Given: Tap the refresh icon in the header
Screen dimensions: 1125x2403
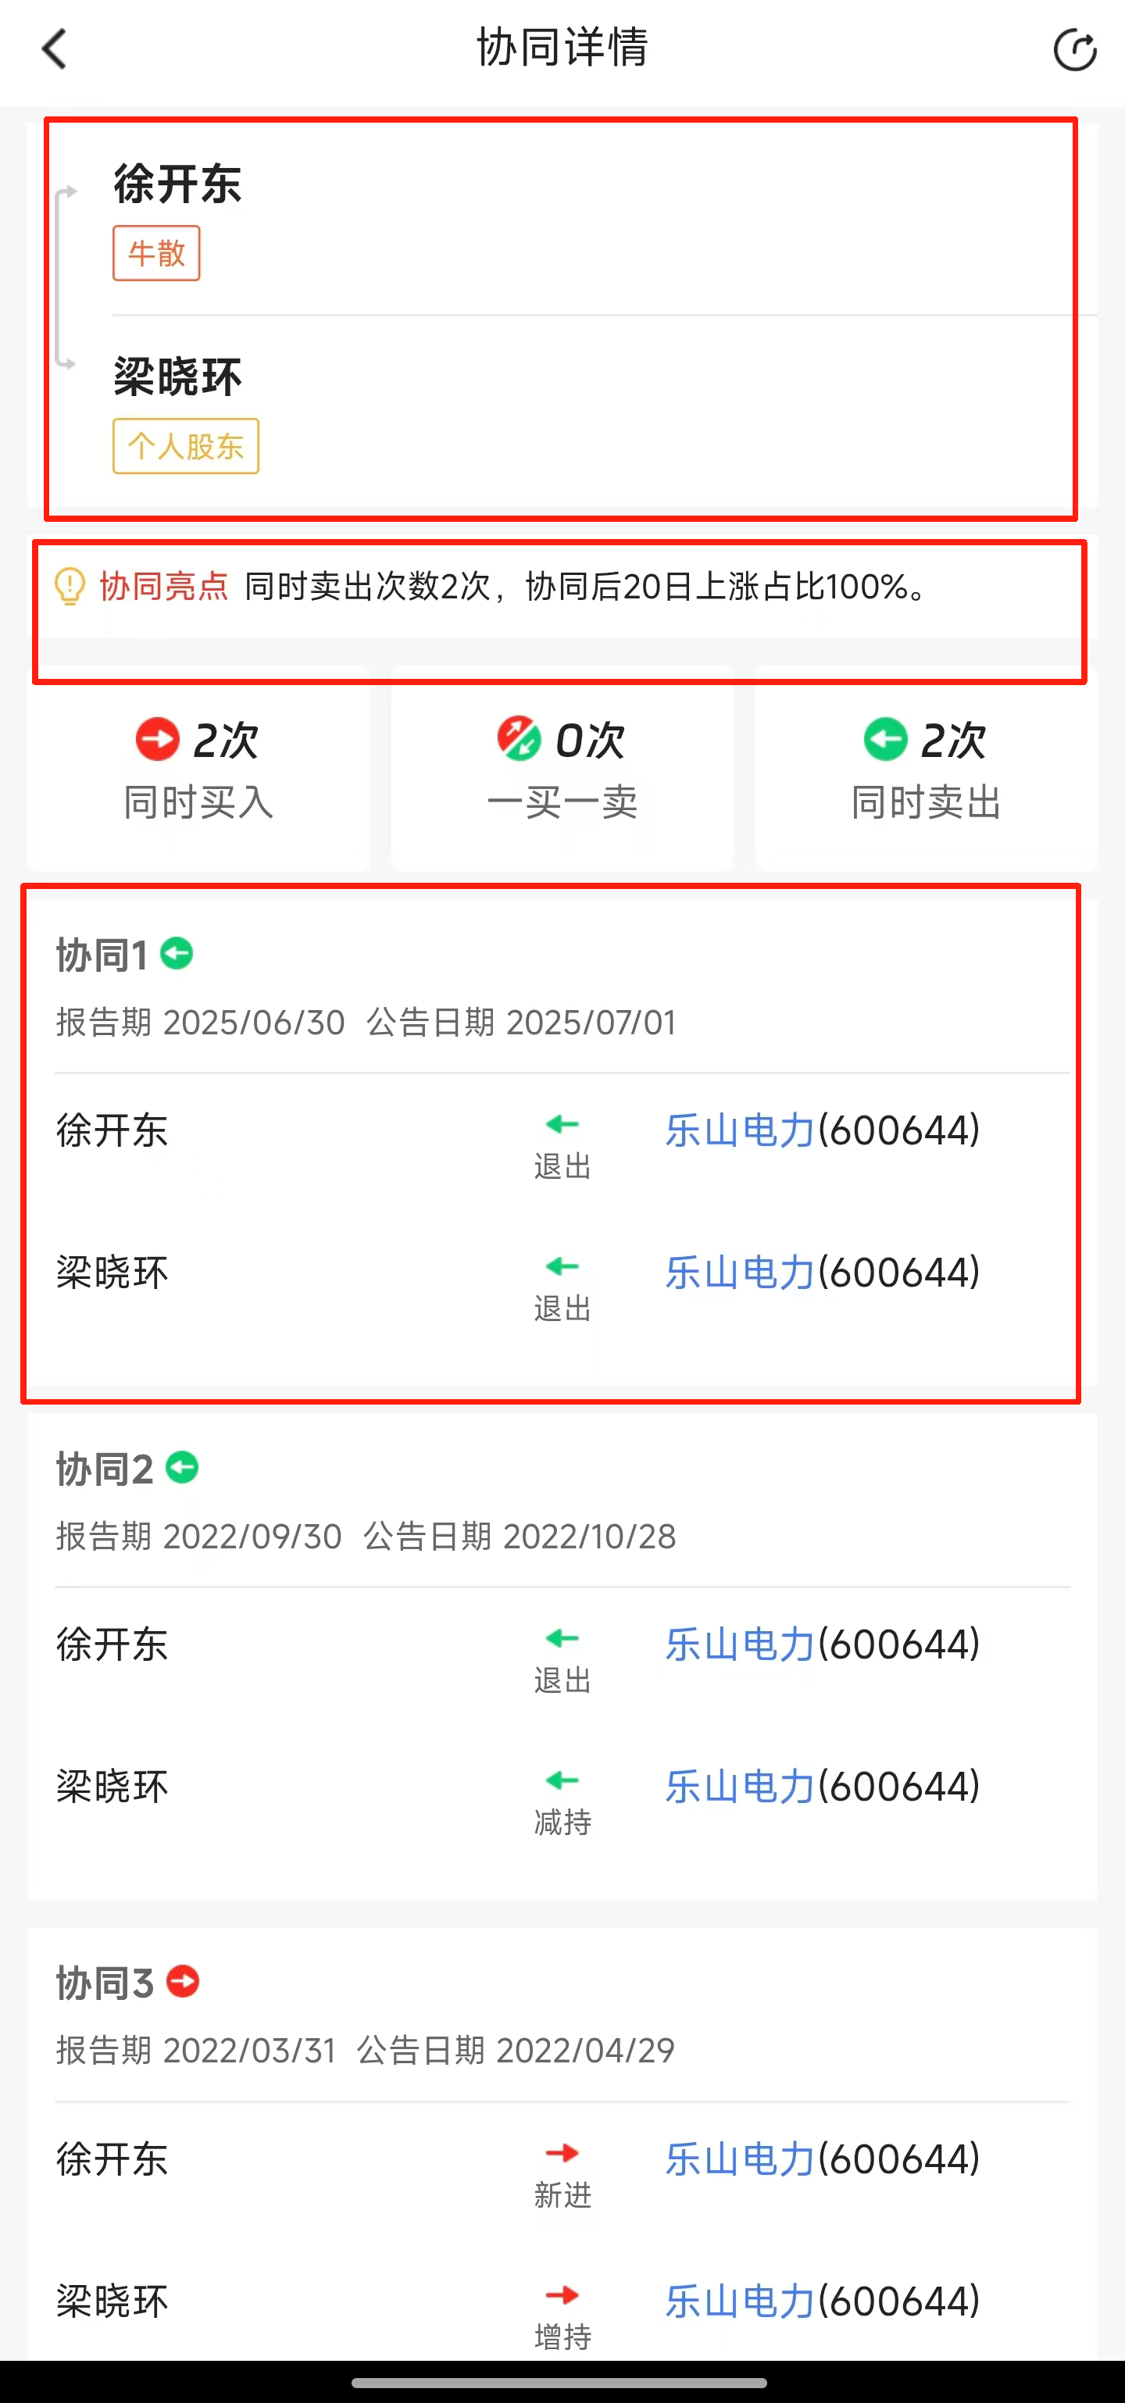Looking at the screenshot, I should coord(1075,49).
